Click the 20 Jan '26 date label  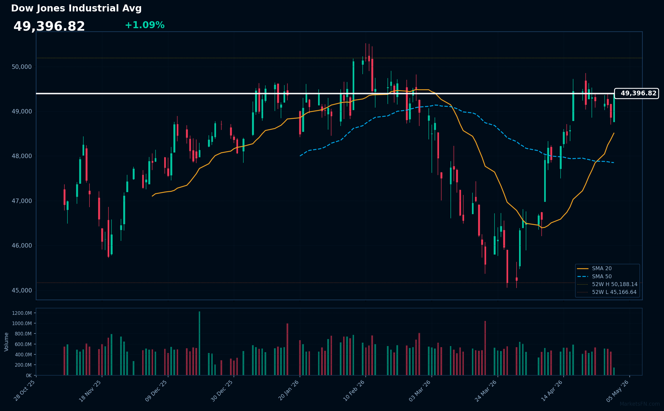289,390
